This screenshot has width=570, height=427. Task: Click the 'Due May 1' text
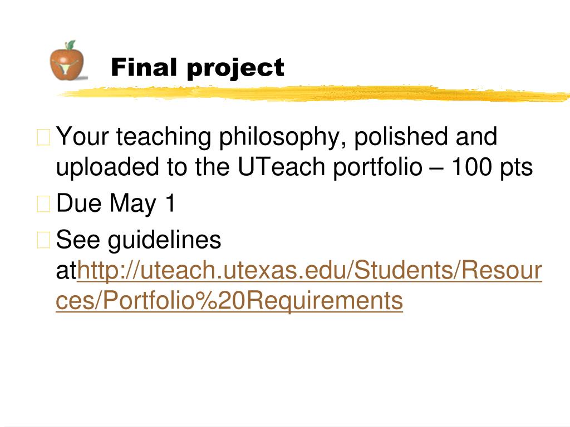pos(116,203)
